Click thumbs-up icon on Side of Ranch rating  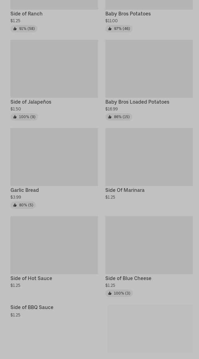pyautogui.click(x=15, y=29)
